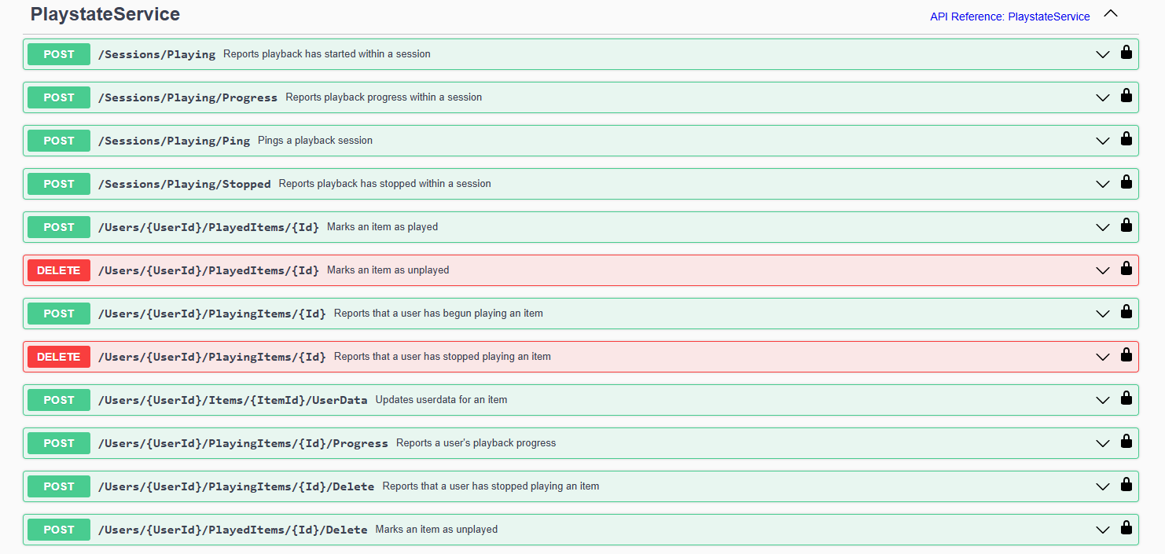Open POST /Users/{UserId}/PlayingItems/{Id} path
The width and height of the screenshot is (1165, 554).
click(x=211, y=314)
